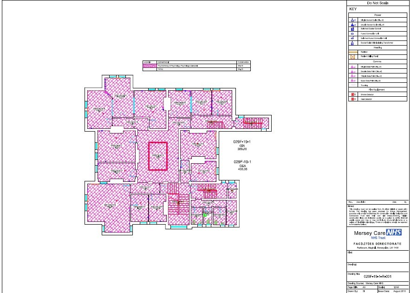Click the drawing number 029F-19-1-R-001
The width and height of the screenshot is (411, 293).
click(378, 276)
